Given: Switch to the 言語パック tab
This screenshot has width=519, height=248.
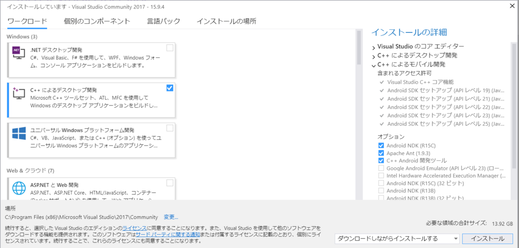Looking at the screenshot, I should [x=164, y=21].
